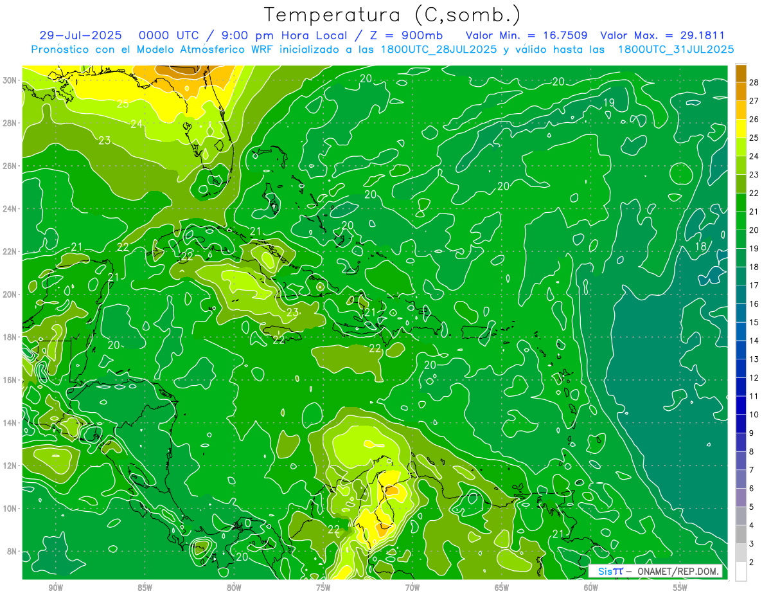
Task: Click the valid-until time "1800UTC_31JUL2025"
Action: pyautogui.click(x=676, y=50)
